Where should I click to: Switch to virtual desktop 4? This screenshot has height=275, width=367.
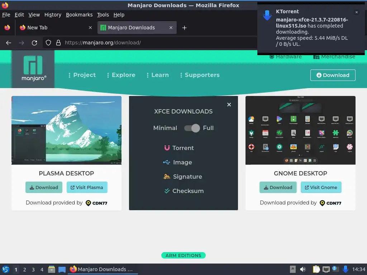pos(42,270)
